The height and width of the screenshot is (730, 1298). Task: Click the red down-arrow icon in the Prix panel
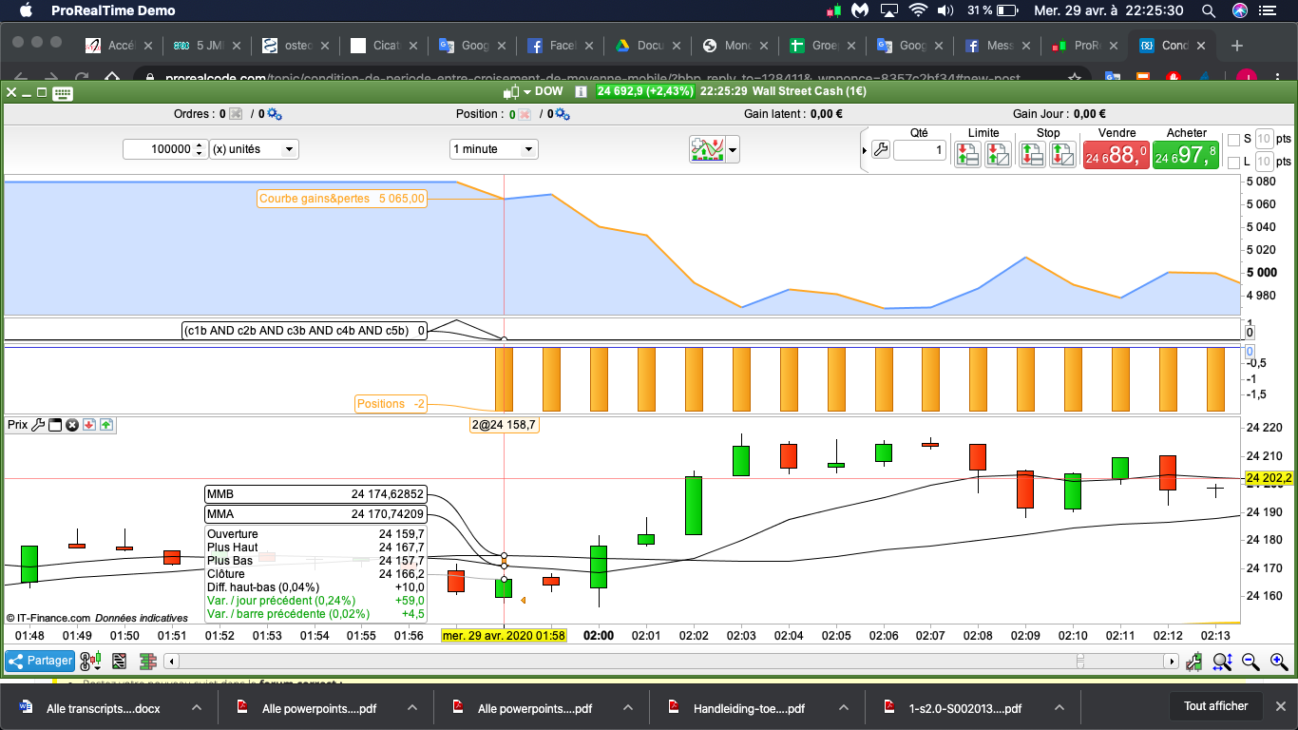pyautogui.click(x=89, y=425)
